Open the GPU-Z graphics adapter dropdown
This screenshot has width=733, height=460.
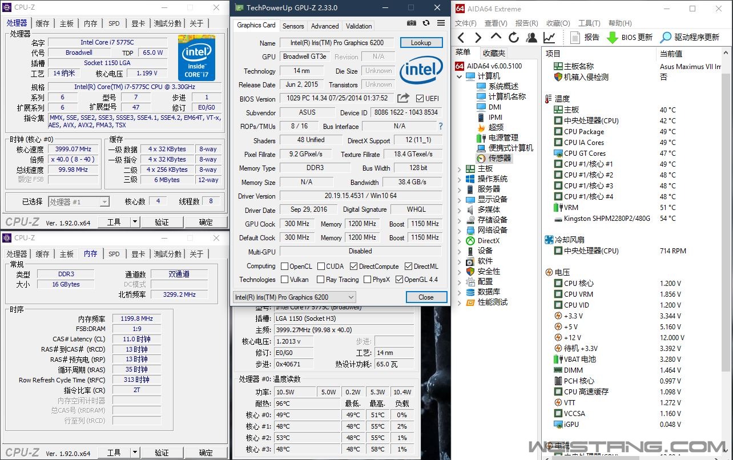(x=295, y=297)
